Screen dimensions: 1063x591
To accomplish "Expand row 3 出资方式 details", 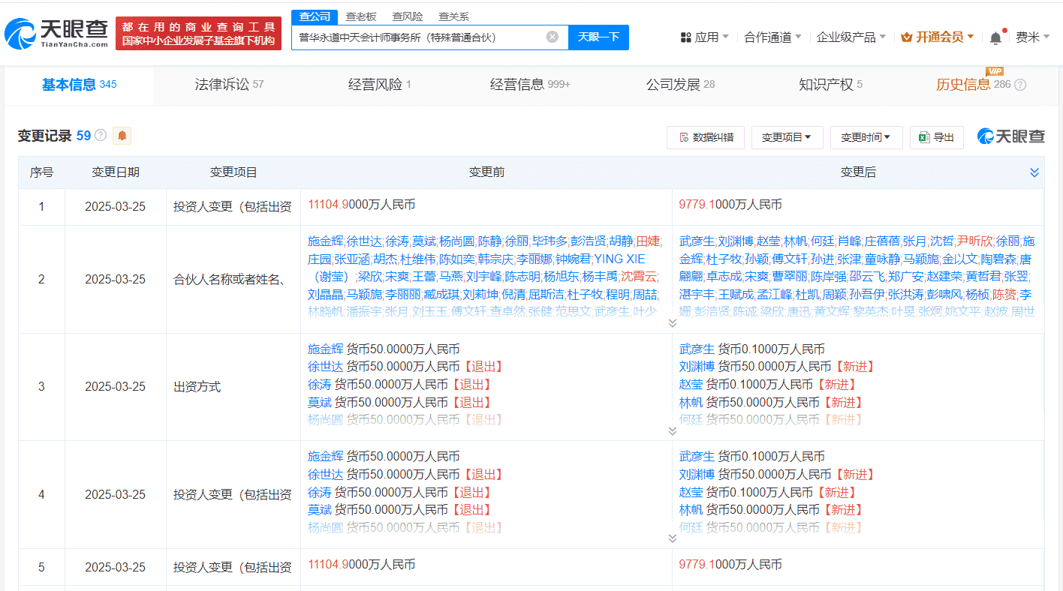I will click(672, 431).
